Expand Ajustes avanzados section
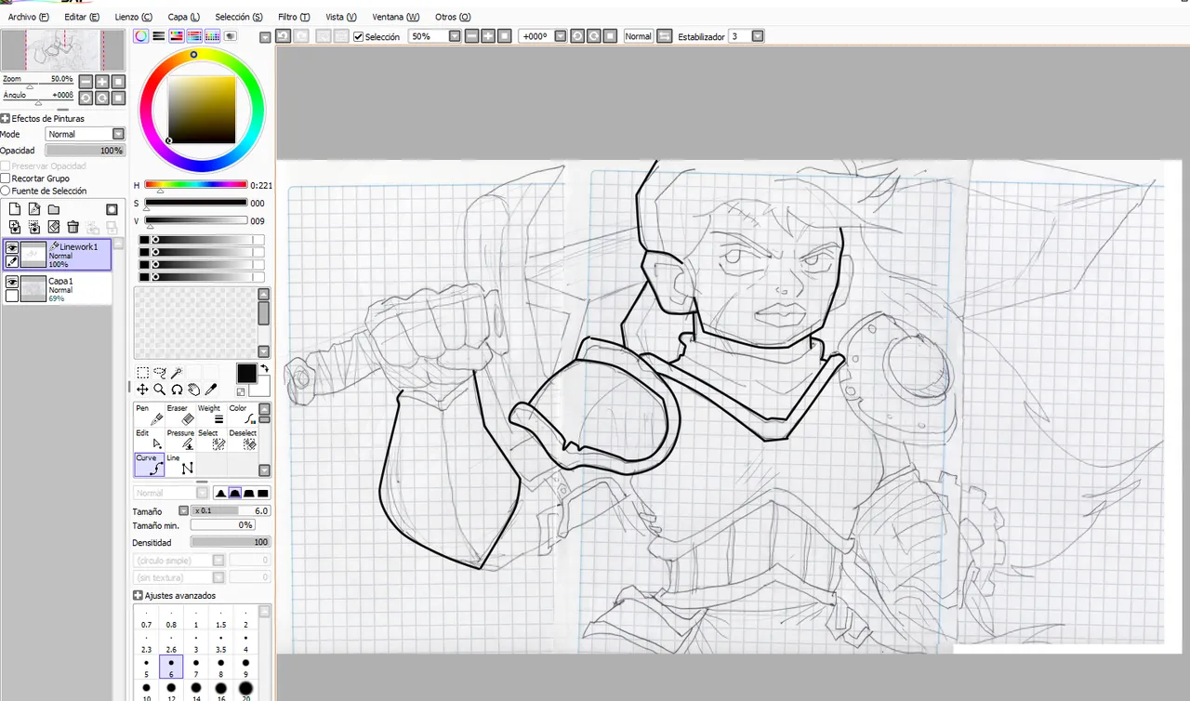Viewport: 1190px width, 701px height. pos(138,595)
